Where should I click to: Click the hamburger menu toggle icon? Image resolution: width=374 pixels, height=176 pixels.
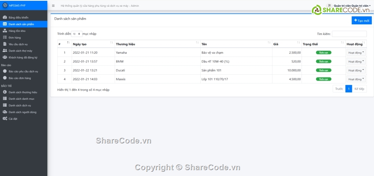point(53,6)
